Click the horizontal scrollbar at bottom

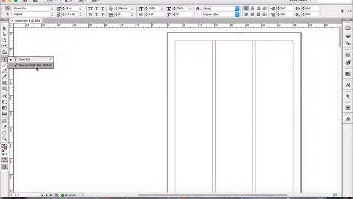(212, 195)
